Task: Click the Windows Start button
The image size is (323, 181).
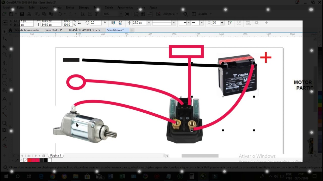Action: (x=6, y=176)
